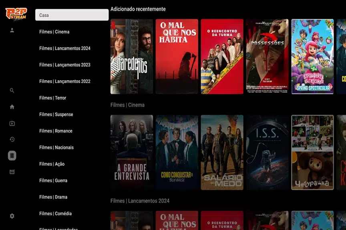
Task: Open Filmes | Lancamentos 2024 category
Action: tap(65, 48)
